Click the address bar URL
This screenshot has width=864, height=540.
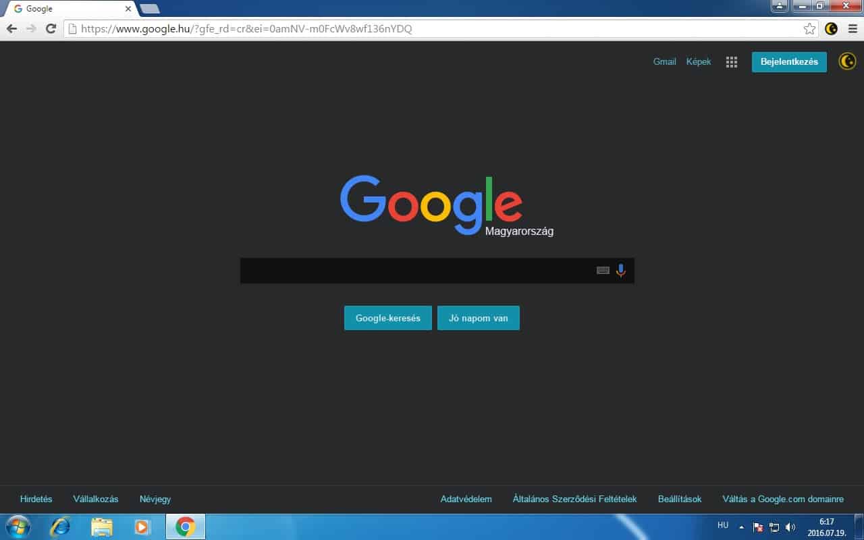pyautogui.click(x=246, y=28)
